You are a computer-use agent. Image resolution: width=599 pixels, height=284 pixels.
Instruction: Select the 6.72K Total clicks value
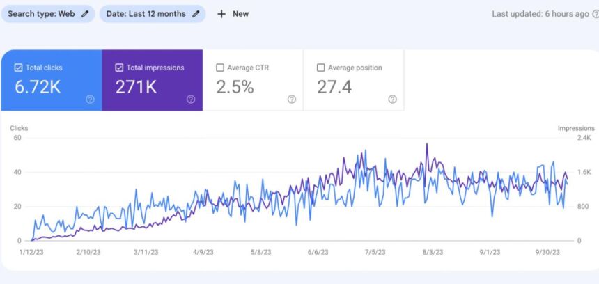point(39,86)
